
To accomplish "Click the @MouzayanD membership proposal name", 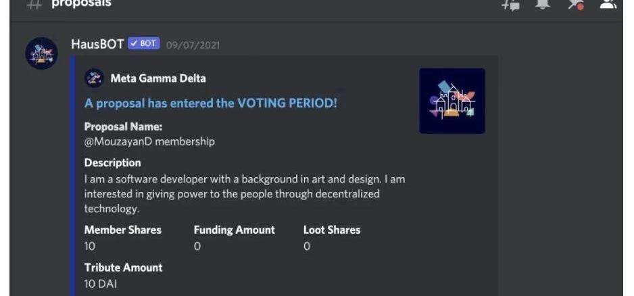I will click(149, 141).
